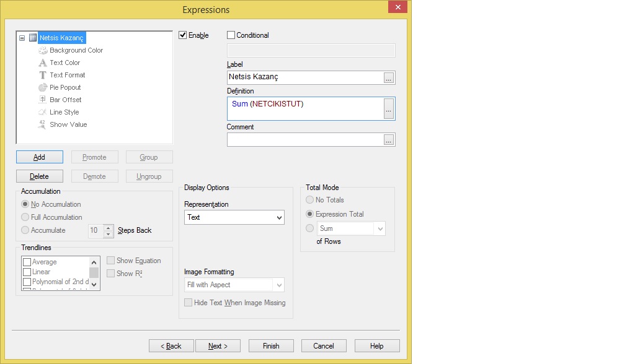This screenshot has height=364, width=635.
Task: Click the Definition field with Sum (NETCIKISTUT)
Action: (305, 109)
